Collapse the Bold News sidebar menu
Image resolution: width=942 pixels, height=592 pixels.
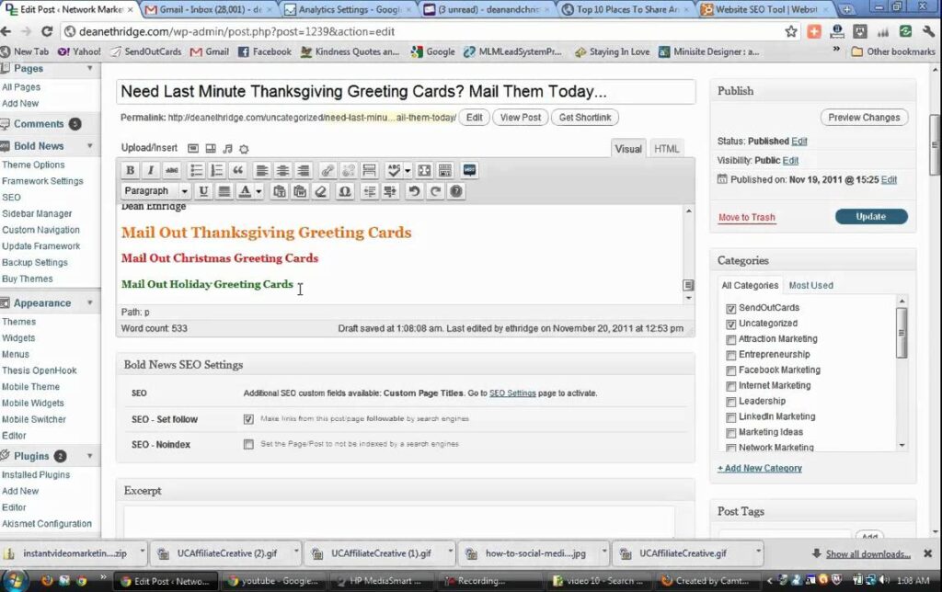(x=89, y=146)
